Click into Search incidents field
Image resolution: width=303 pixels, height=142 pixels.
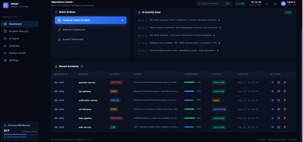coord(214,4)
